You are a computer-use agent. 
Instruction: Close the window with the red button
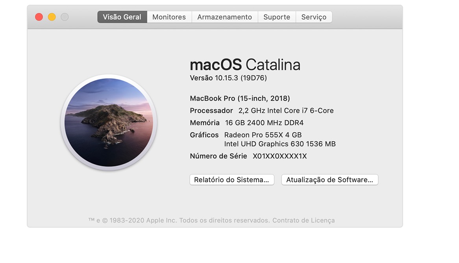coord(39,17)
